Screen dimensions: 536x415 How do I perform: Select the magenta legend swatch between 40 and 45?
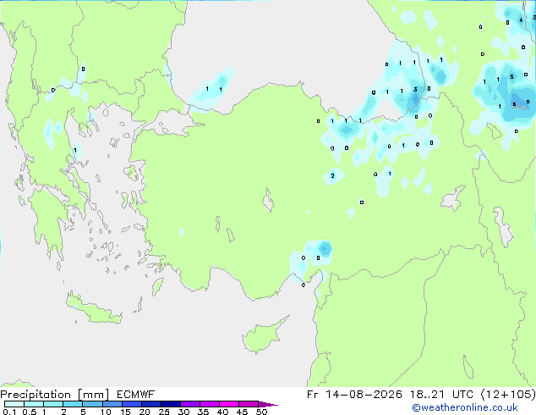point(229,404)
